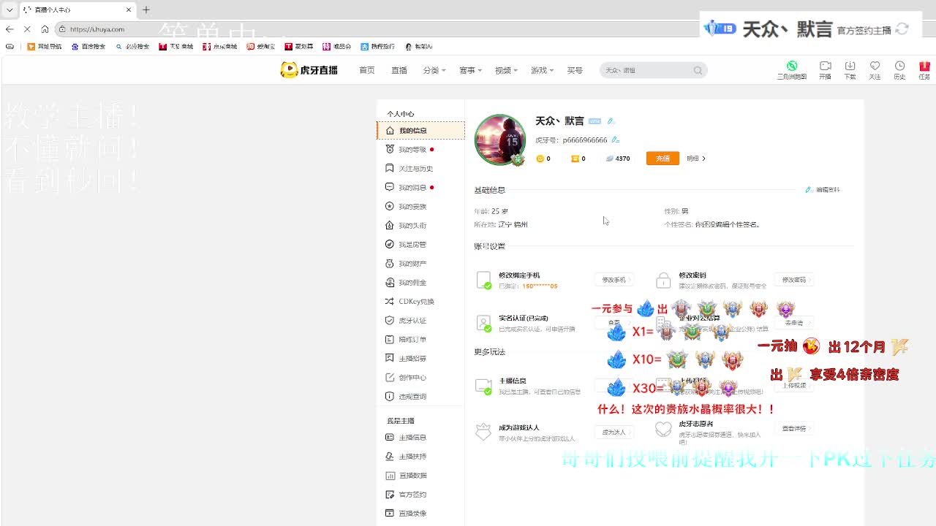Open 直播数据 in the streamer sidebar

412,476
